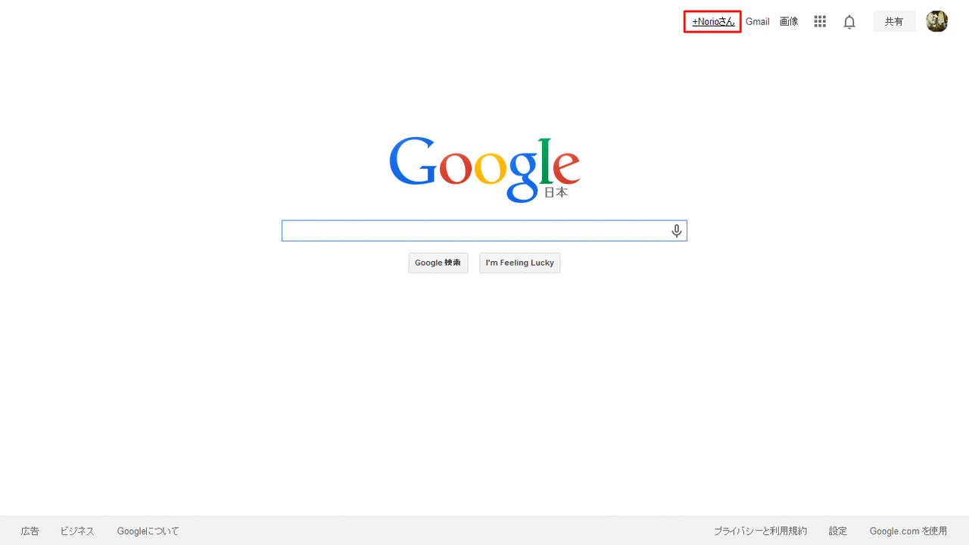
Task: Open the 広告 advertising footer link
Action: [30, 531]
